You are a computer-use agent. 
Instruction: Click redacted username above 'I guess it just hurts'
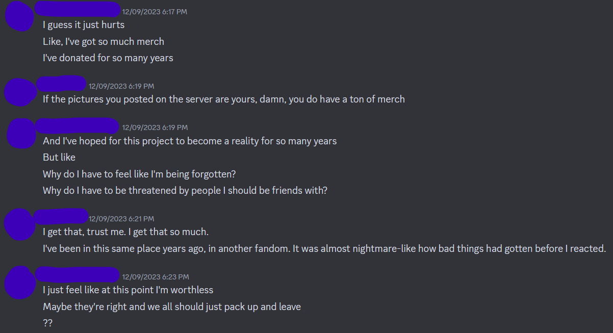77,10
